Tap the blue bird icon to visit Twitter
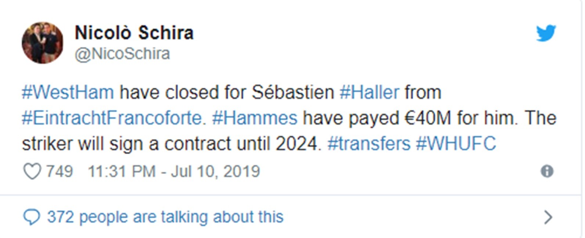Image resolution: width=585 pixels, height=238 pixels. point(546,33)
